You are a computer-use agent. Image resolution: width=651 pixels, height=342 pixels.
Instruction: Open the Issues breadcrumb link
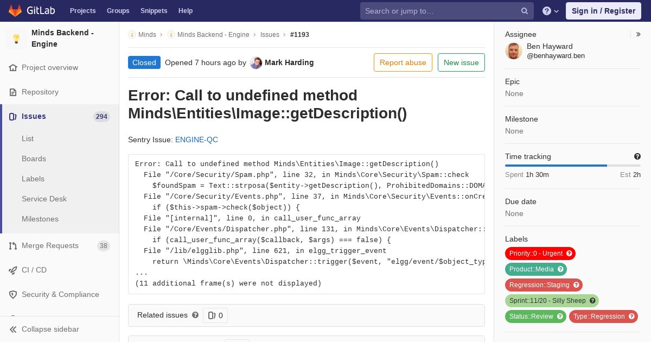coord(270,35)
